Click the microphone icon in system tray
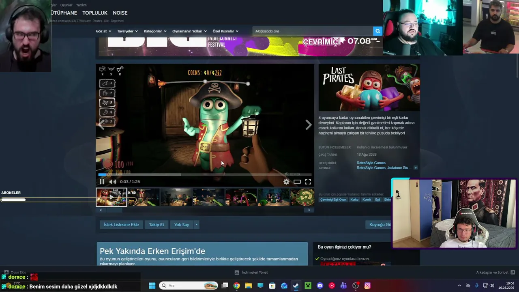Screen dimensions: 519x292 click(x=476, y=286)
